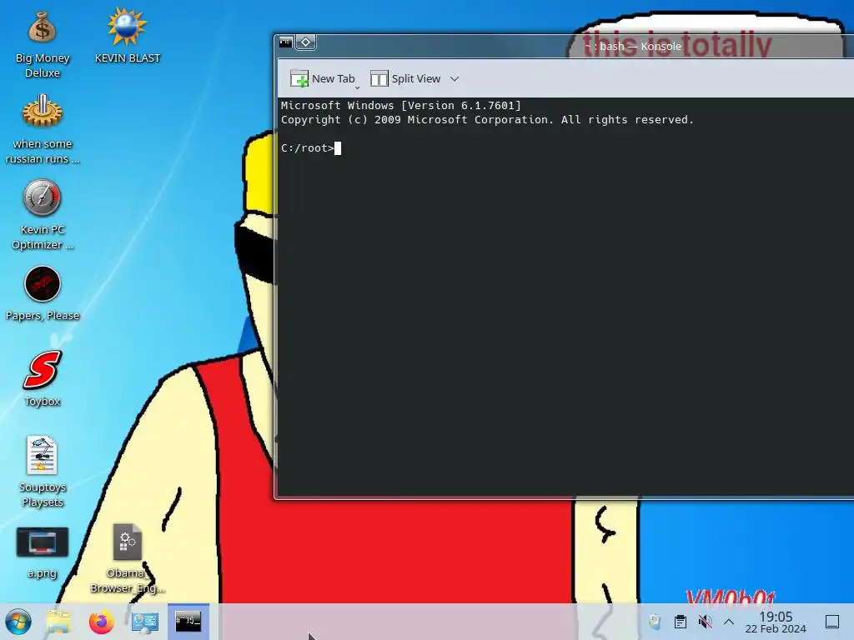Click the Start menu orb
This screenshot has height=640, width=854.
coord(18,622)
